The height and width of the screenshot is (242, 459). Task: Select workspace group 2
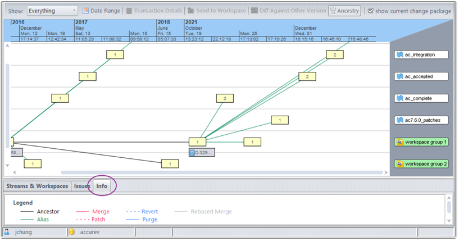(421, 164)
